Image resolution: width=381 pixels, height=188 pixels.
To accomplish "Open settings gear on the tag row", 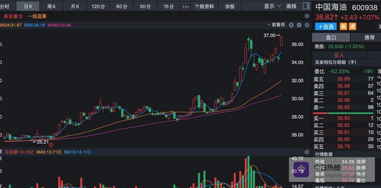I will pos(307,16).
